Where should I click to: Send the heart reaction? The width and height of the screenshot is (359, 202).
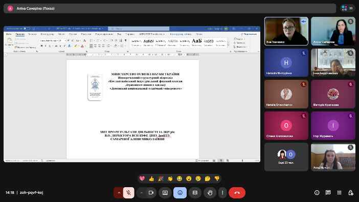click(x=142, y=178)
